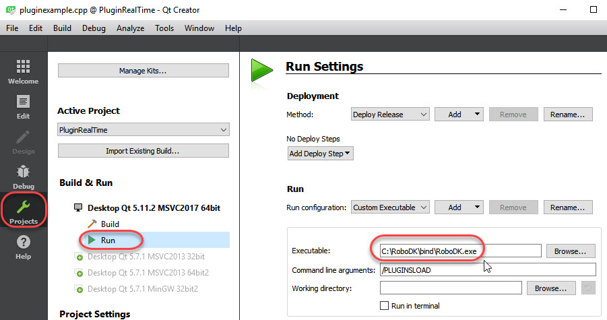The image size is (607, 320).
Task: Open the File menu
Action: tap(12, 28)
